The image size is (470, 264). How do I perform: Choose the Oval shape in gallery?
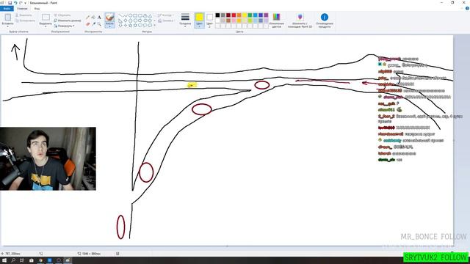tap(130, 15)
